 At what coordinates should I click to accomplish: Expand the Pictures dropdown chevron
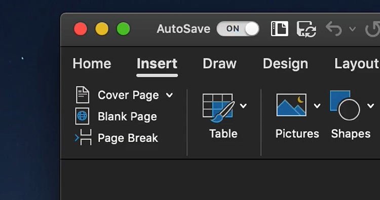[317, 106]
